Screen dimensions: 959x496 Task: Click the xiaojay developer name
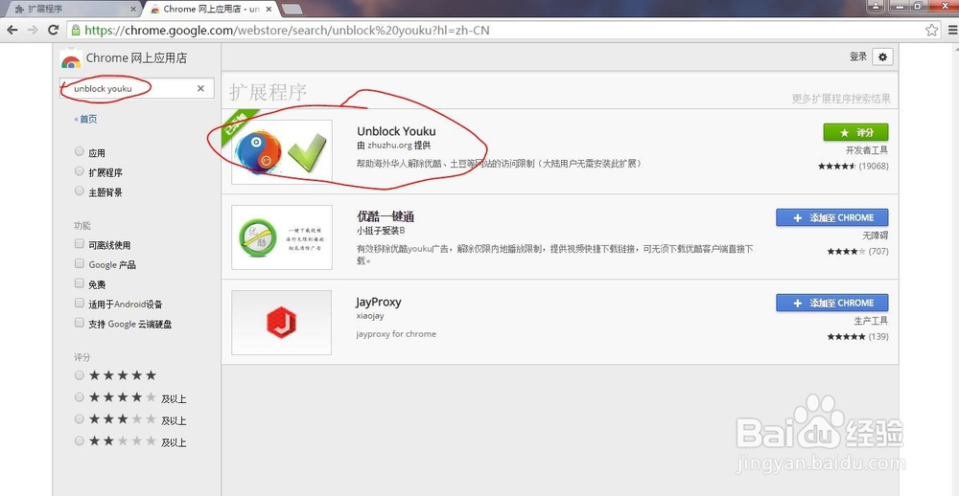click(370, 316)
